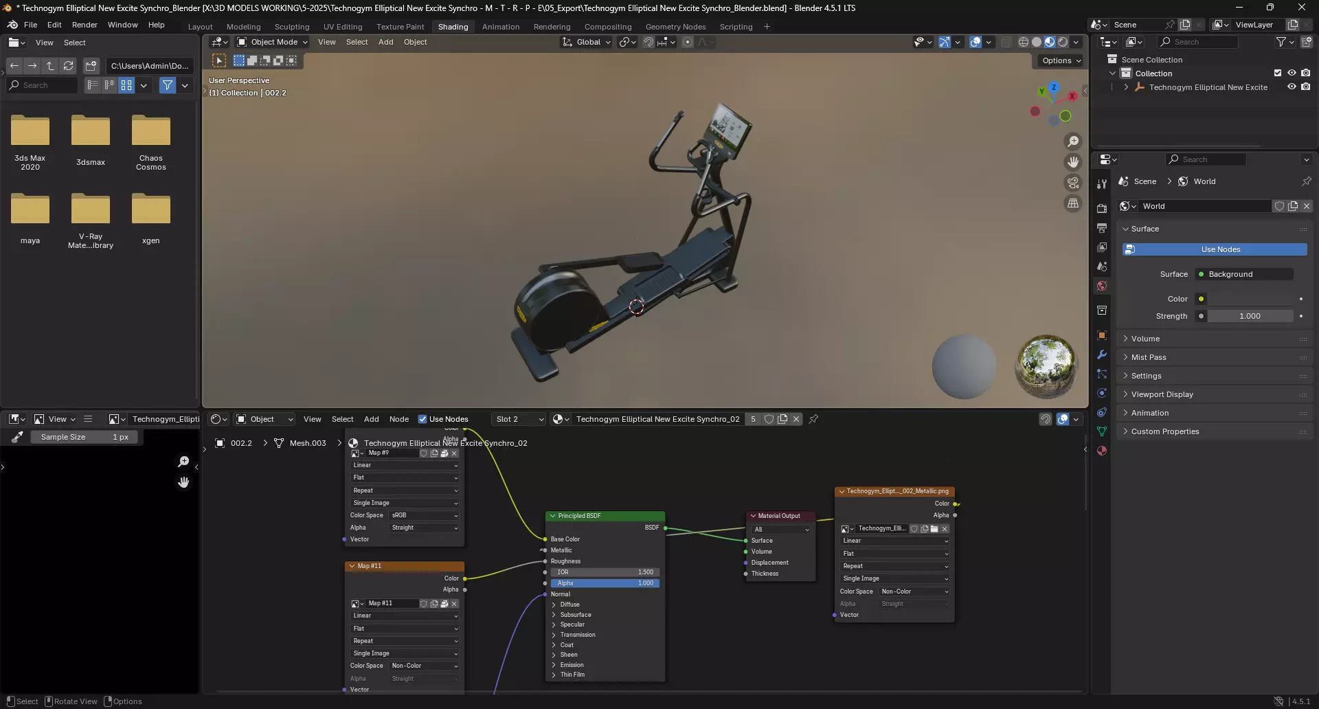
Task: Open the Object properties tab
Action: tap(1102, 335)
